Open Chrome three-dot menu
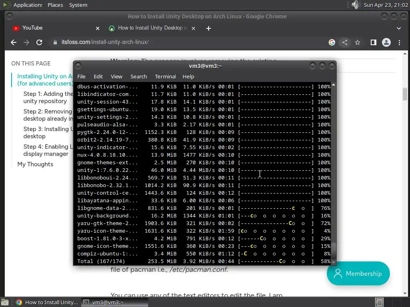The height and width of the screenshot is (307, 410). click(x=399, y=42)
